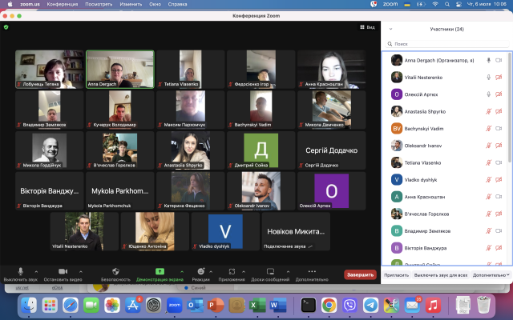Open the Вид view layout button

click(x=367, y=27)
